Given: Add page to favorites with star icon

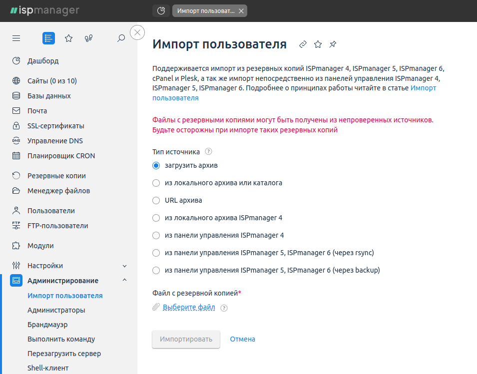Looking at the screenshot, I should 318,44.
